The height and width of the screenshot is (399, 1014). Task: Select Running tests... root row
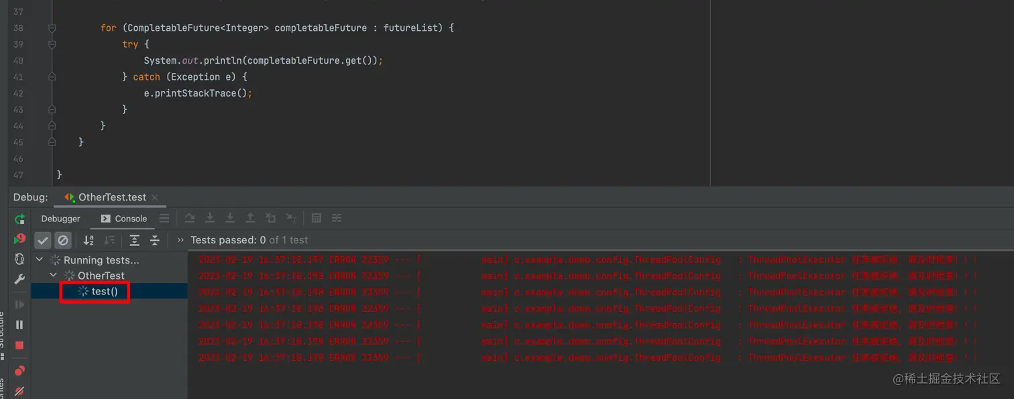[109, 260]
